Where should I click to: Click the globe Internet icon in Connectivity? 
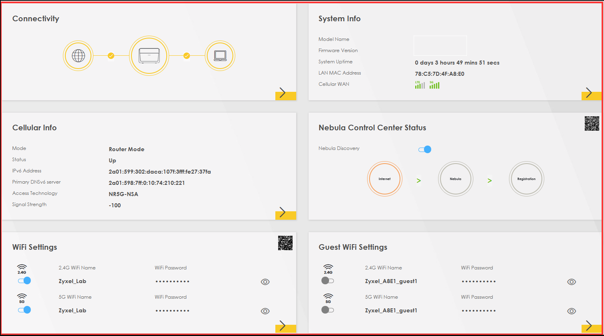tap(78, 56)
